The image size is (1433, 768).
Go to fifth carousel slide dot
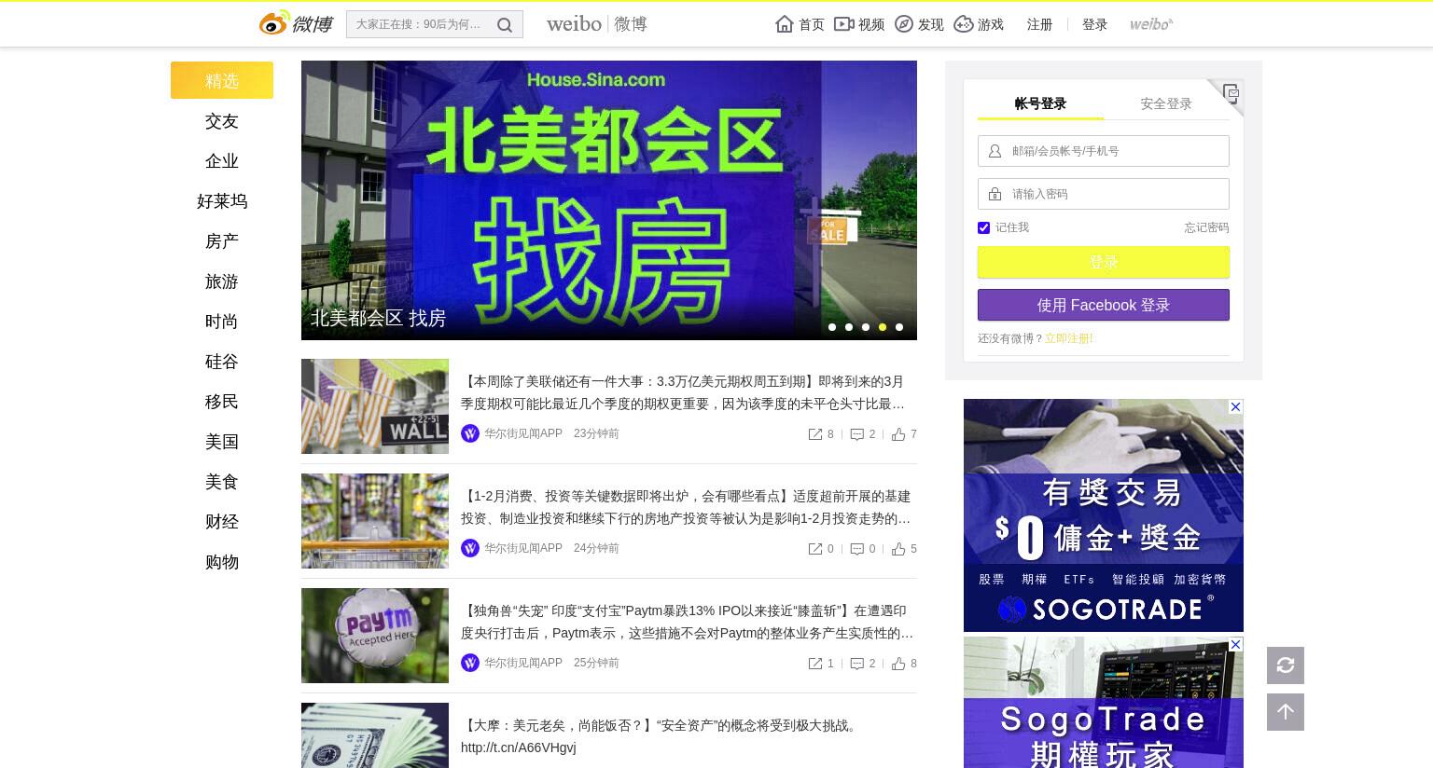(x=899, y=327)
